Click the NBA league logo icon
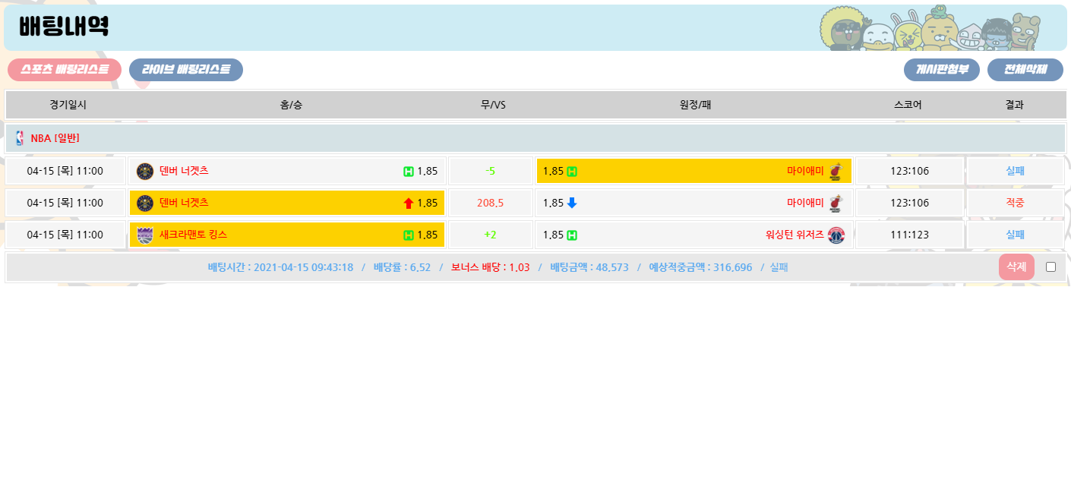 20,138
